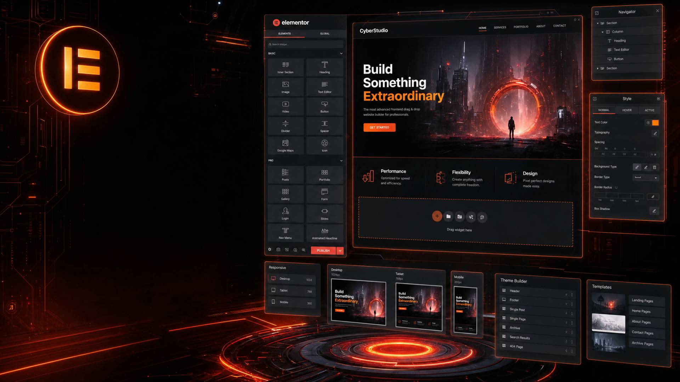Select the Normal state tab in Style

point(604,110)
